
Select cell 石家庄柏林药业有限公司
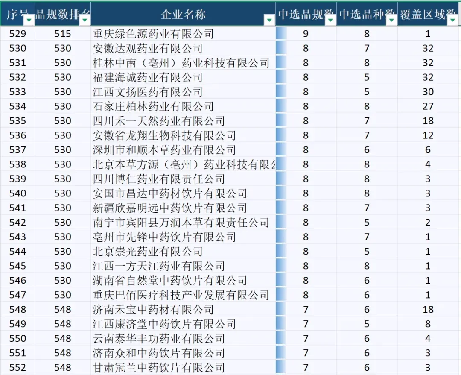[x=183, y=106]
